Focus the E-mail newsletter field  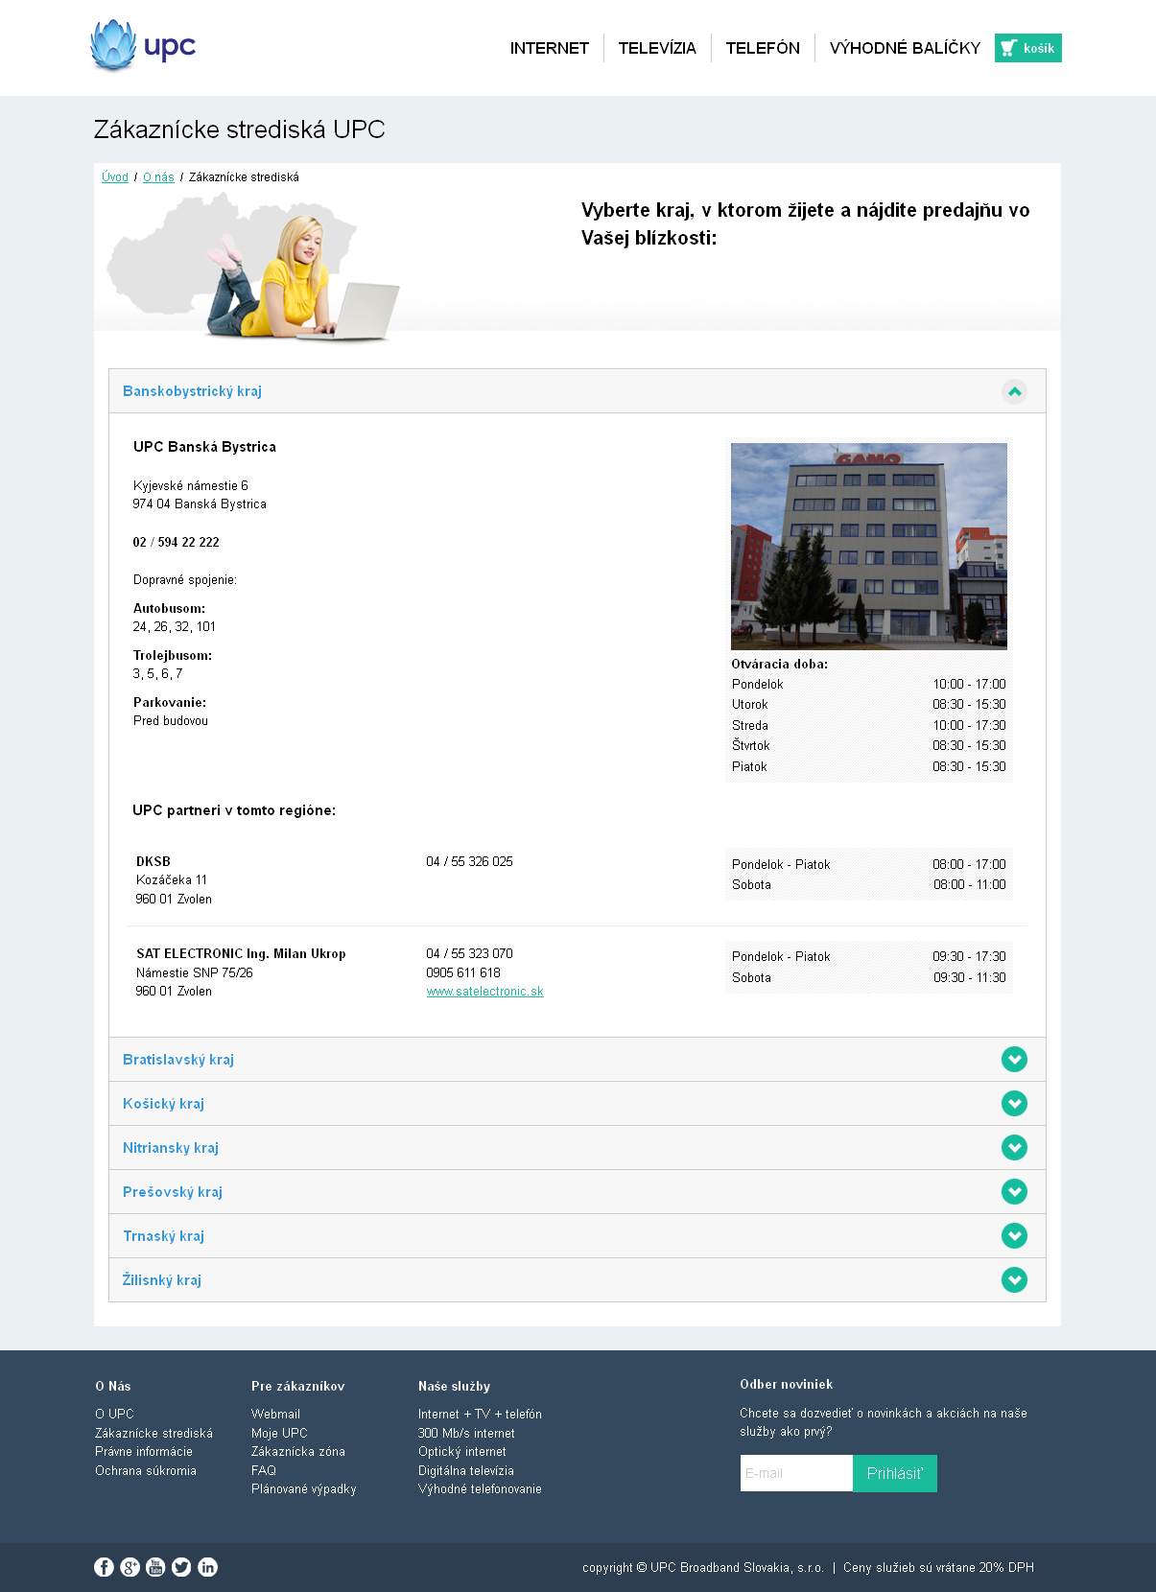coord(796,1473)
